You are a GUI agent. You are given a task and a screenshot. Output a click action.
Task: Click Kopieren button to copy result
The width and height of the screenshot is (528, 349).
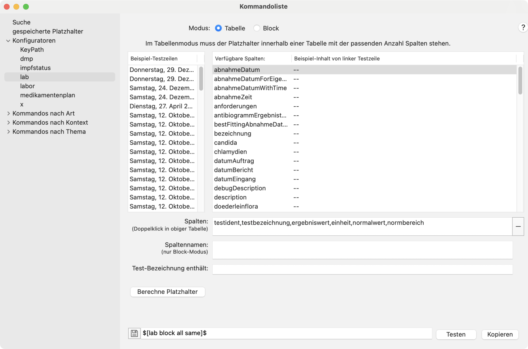[500, 334]
